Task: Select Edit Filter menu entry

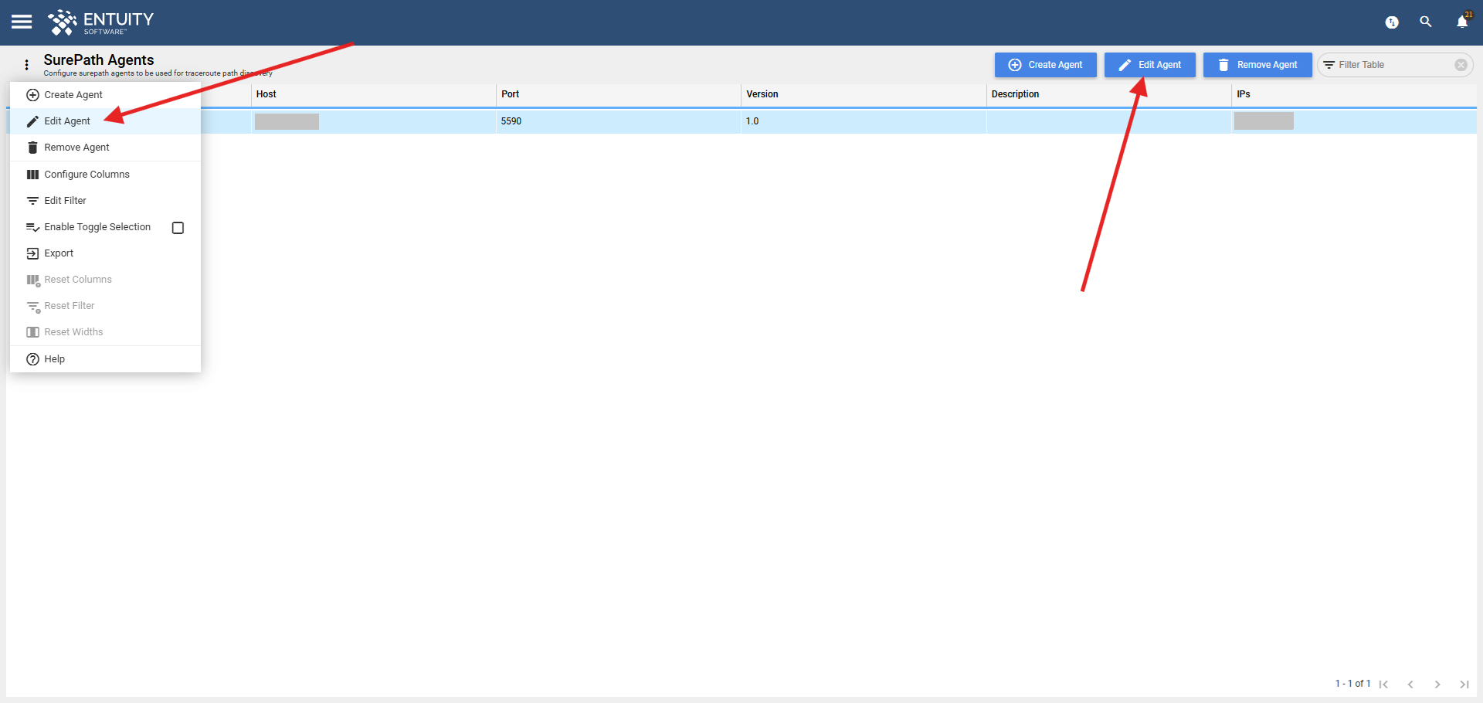Action: coord(105,201)
